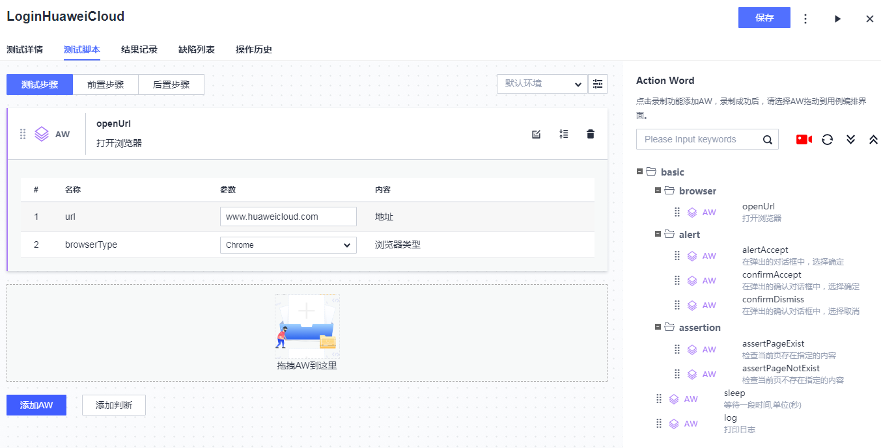Screen dimensions: 881x448
Task: Click the insert-step list icon on openUrl
Action: (564, 134)
